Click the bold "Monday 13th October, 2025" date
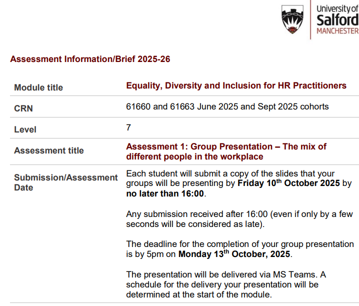This screenshot has height=306, width=359. coord(234,254)
